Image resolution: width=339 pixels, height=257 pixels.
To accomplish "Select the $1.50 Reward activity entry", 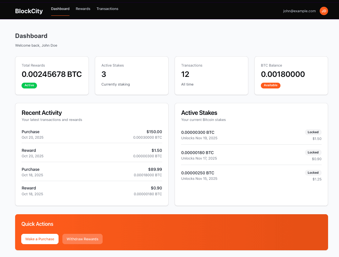I will tap(92, 153).
